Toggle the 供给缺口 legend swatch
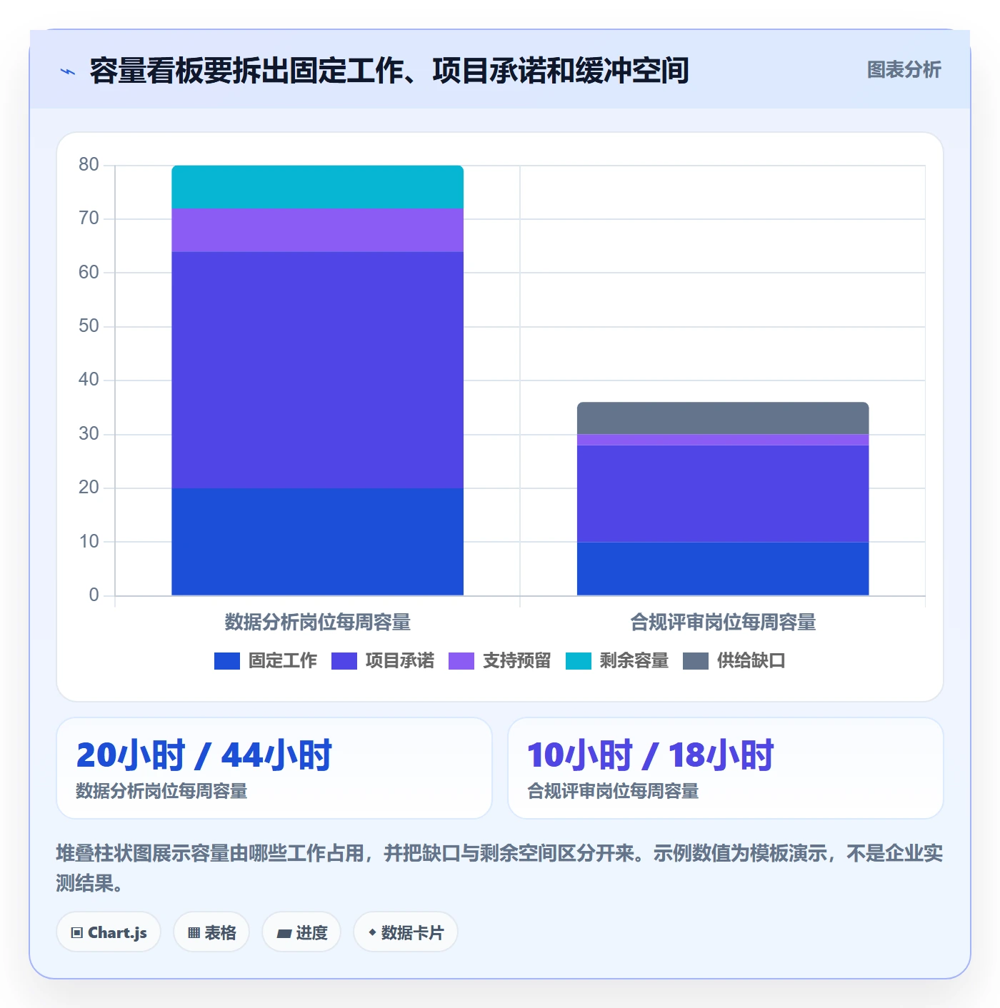Image resolution: width=1000 pixels, height=1008 pixels. tap(696, 661)
